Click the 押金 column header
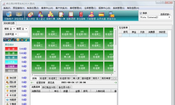The image size is (175, 105). 134,32
